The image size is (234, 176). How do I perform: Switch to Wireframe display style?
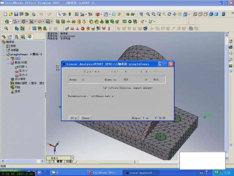coord(195,14)
